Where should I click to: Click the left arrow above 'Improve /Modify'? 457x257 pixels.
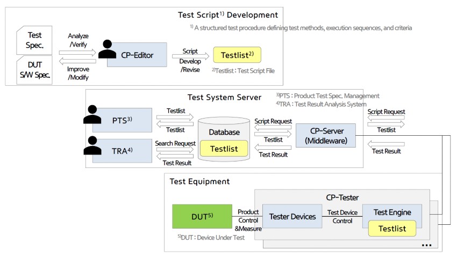[77, 61]
